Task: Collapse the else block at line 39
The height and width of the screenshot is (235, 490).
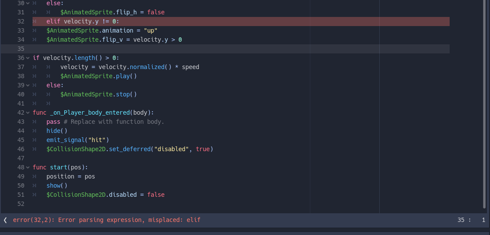Action: (x=28, y=85)
